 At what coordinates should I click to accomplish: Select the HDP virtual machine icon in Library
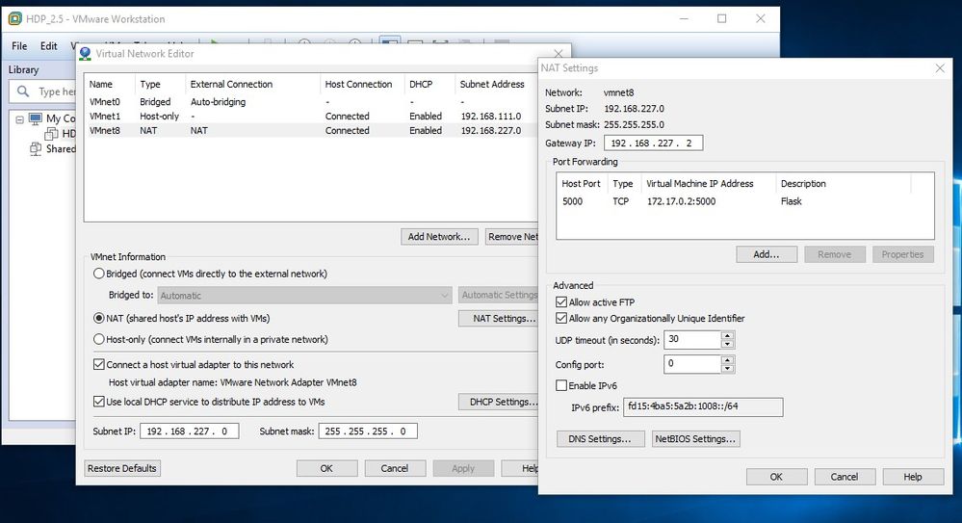pyautogui.click(x=52, y=134)
